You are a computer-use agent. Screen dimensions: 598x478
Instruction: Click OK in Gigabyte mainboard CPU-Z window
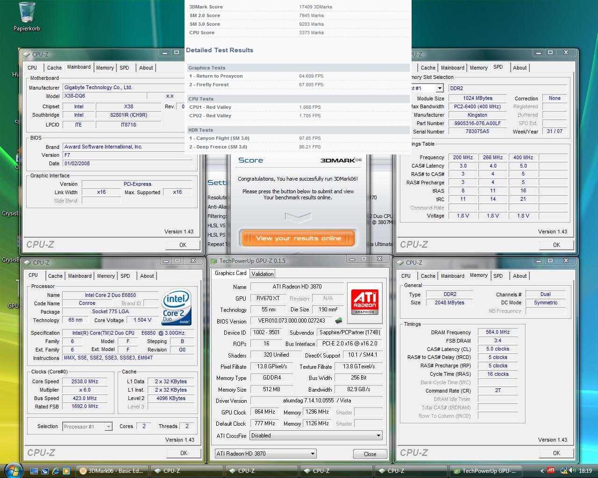pyautogui.click(x=183, y=245)
